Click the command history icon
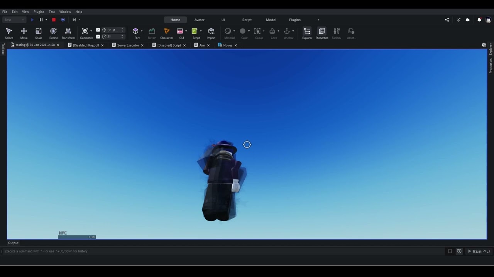 point(459,251)
